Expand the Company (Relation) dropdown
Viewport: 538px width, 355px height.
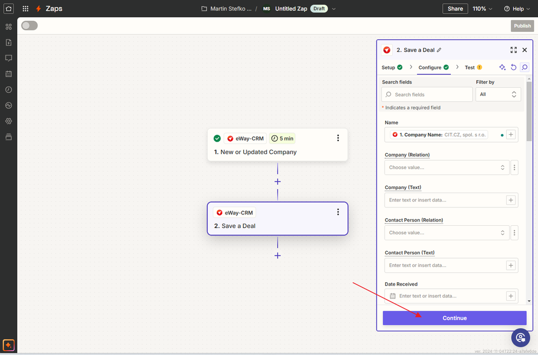click(x=447, y=168)
